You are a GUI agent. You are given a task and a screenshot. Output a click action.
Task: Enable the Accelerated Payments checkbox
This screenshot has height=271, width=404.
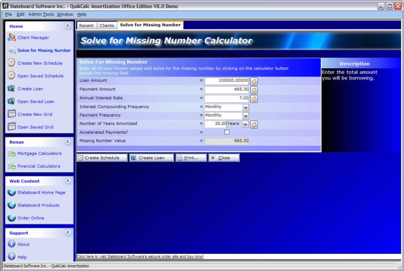coord(227,132)
